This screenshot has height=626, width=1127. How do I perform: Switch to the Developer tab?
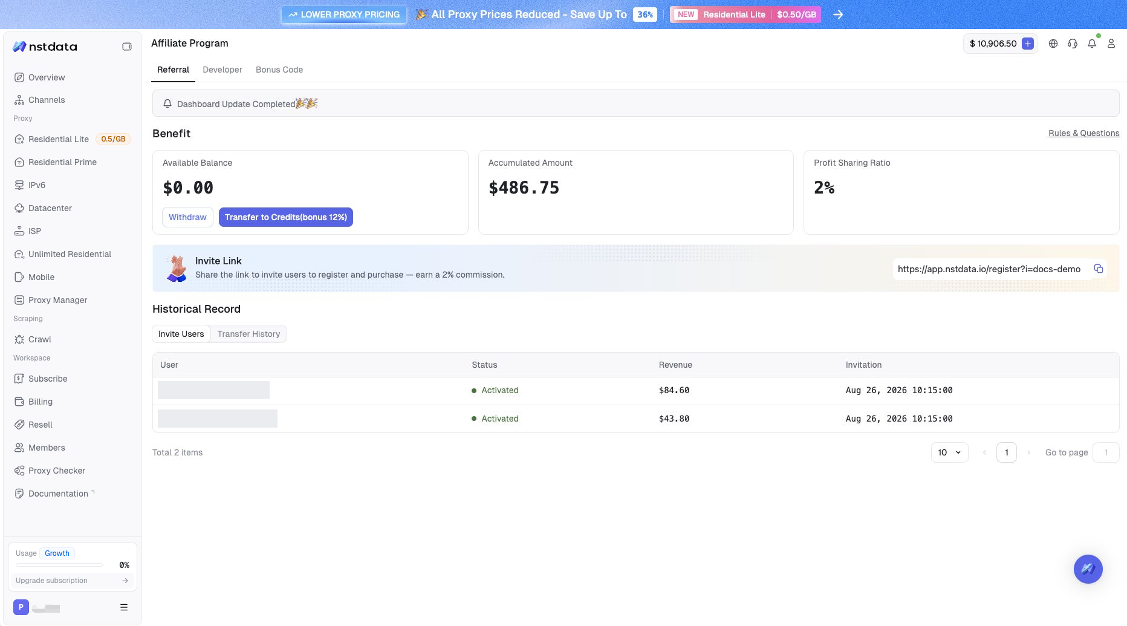[222, 70]
